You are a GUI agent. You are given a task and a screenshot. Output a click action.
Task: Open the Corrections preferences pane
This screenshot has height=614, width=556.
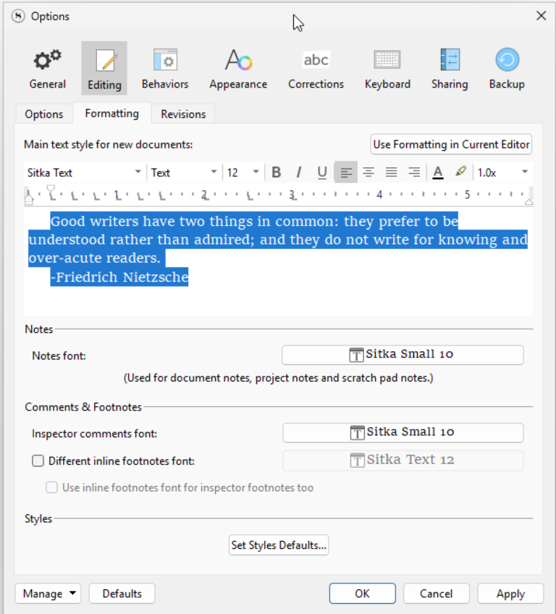pyautogui.click(x=316, y=69)
